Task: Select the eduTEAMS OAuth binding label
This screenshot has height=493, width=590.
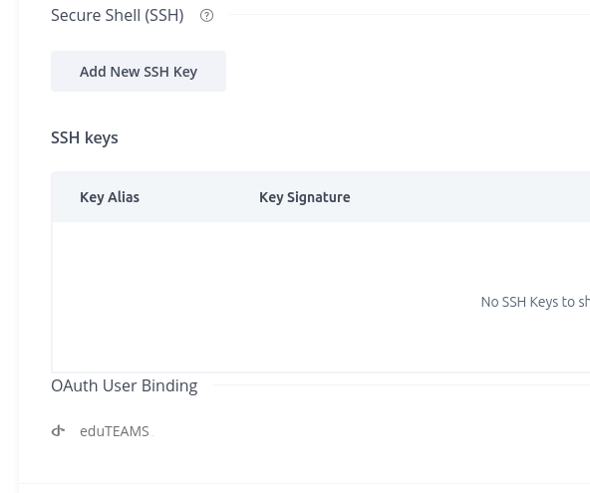Action: click(115, 431)
